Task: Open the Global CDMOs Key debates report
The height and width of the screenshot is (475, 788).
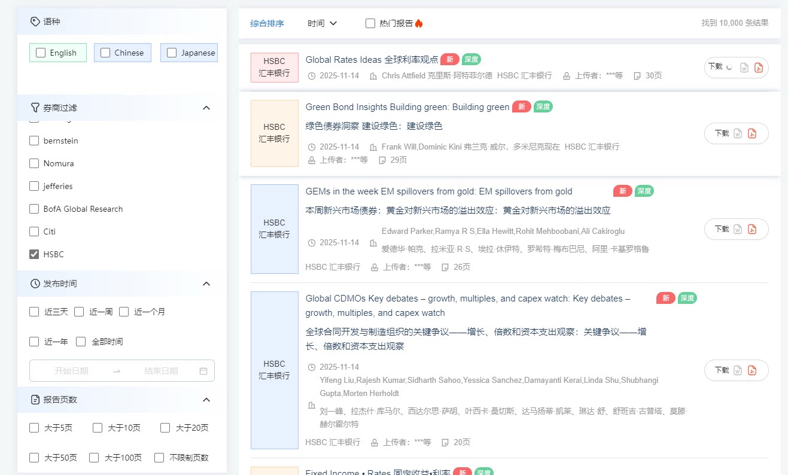Action: (468, 306)
